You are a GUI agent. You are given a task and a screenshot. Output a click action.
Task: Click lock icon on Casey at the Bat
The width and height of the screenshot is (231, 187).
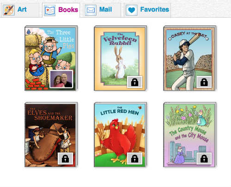coord(204,82)
